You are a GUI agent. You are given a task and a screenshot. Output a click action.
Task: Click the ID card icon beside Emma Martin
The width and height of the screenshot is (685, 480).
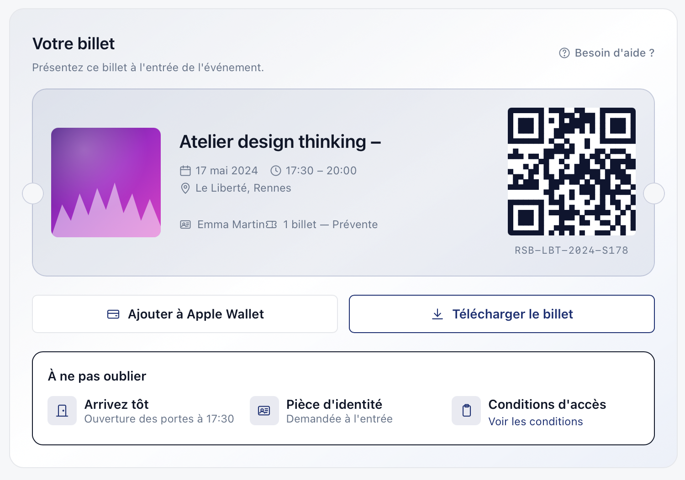[185, 224]
